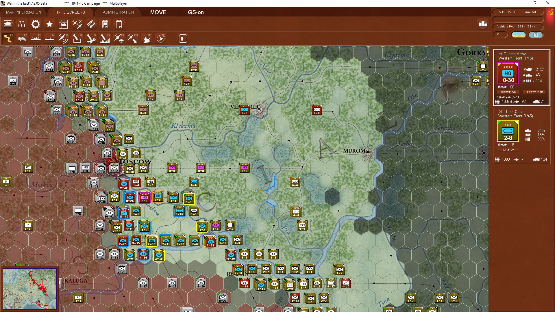Open leader Bagramyan (6.4) details

point(507,97)
